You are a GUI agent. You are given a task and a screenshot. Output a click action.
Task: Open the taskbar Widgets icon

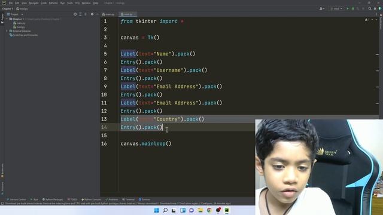183,210
